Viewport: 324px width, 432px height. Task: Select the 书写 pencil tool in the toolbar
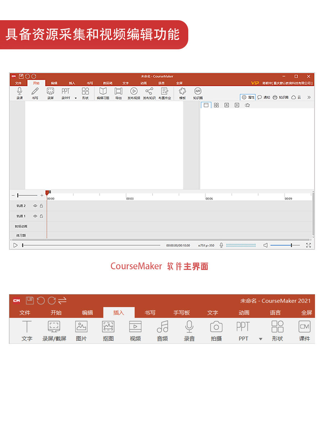click(35, 93)
